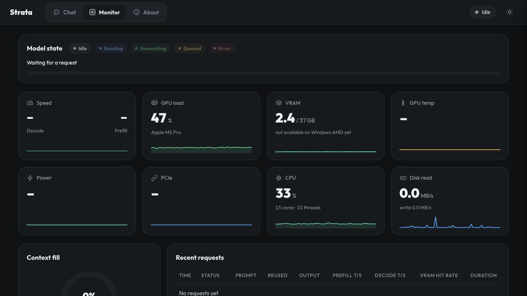Select the Queued model state chip
This screenshot has height=296, width=527.
pos(189,49)
